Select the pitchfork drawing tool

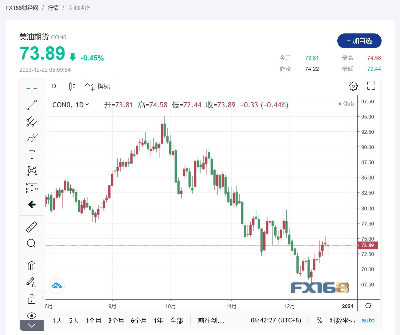32,122
